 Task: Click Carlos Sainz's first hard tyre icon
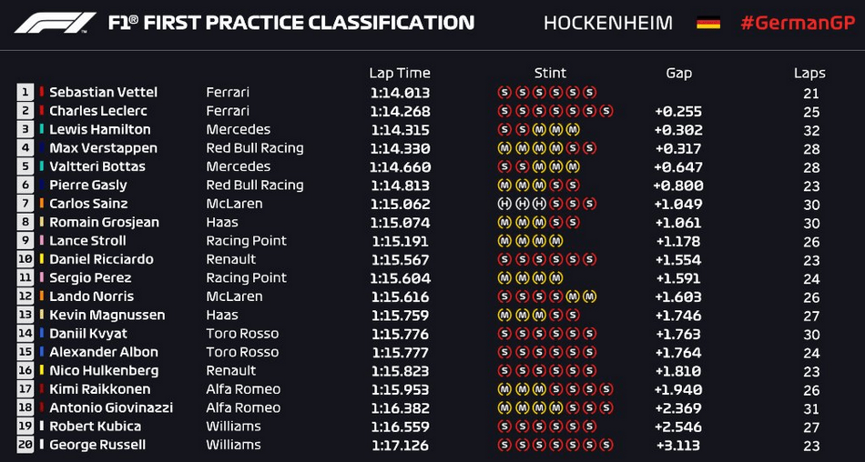click(504, 204)
